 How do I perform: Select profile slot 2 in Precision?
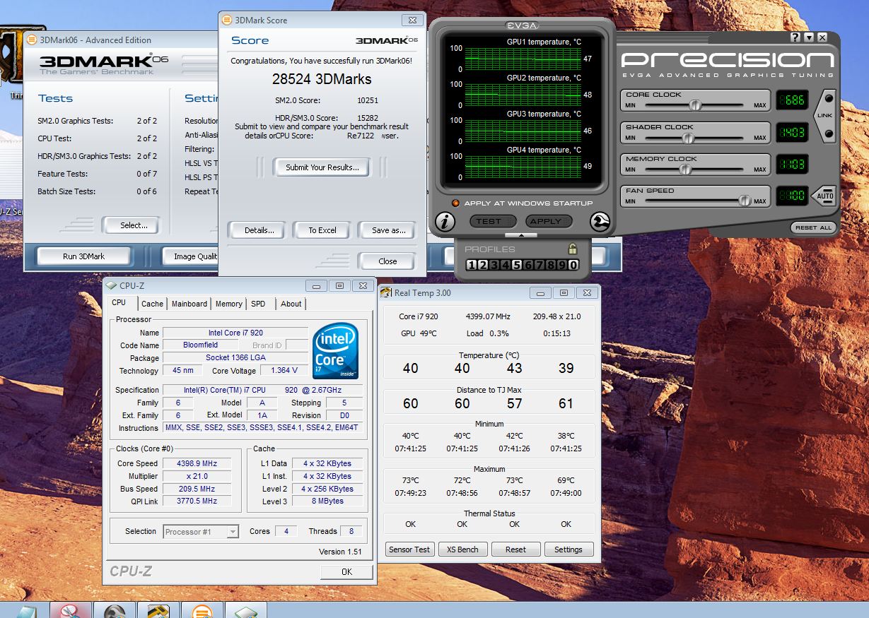[483, 265]
